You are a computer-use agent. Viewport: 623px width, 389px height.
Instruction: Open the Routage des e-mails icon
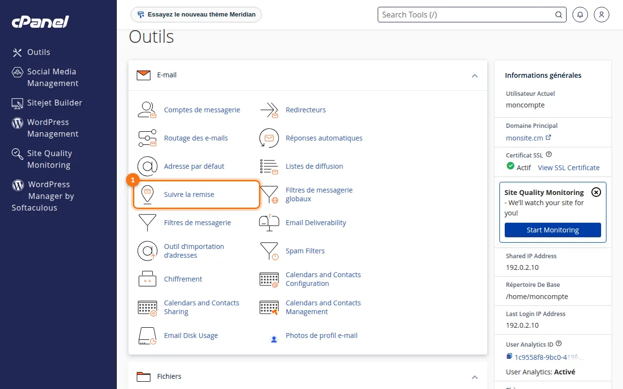[x=147, y=138]
